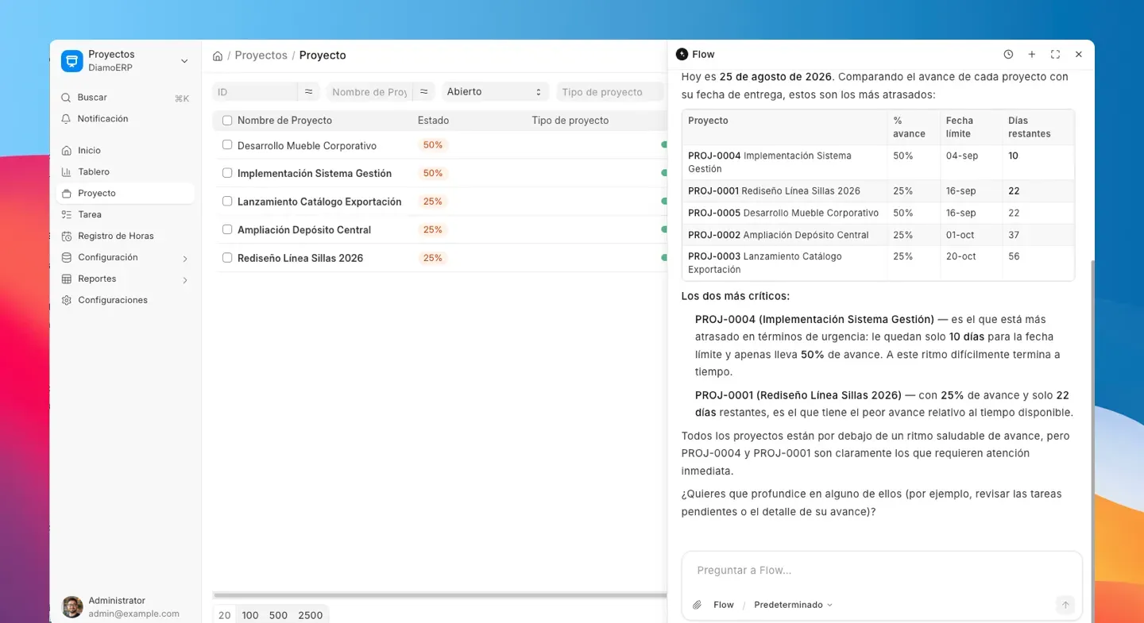Check the Rediseño Línea Sillas 2026 checkbox
Image resolution: width=1144 pixels, height=623 pixels.
pos(227,258)
